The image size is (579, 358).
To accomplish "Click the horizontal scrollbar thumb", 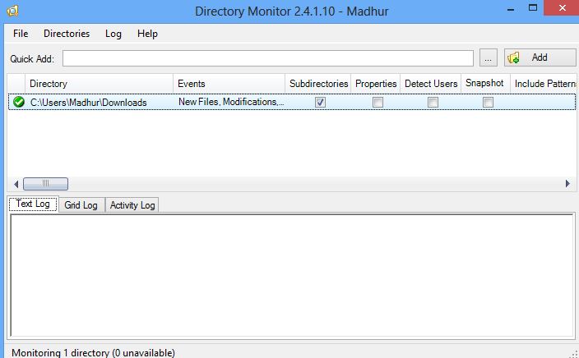I will coord(45,184).
